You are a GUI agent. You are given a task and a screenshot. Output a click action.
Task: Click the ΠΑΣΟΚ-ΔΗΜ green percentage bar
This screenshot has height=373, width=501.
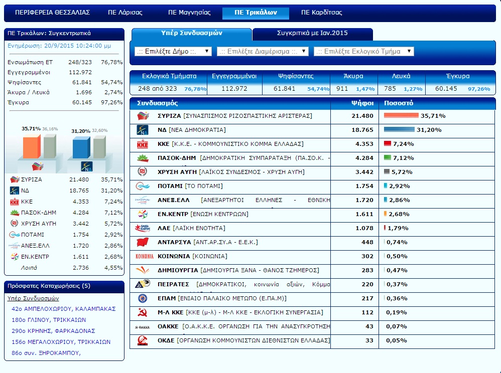click(387, 157)
